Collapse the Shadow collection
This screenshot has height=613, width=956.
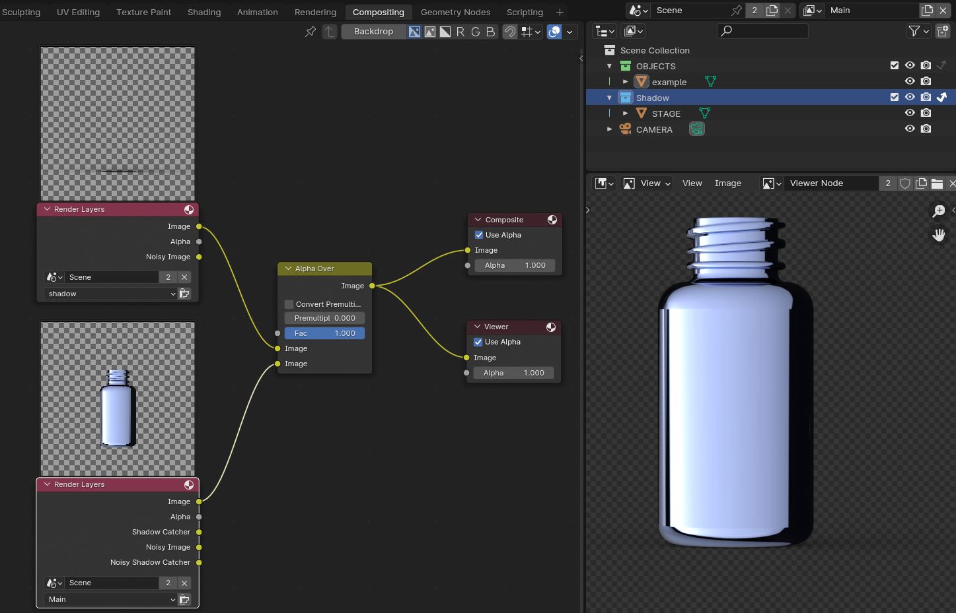[609, 98]
